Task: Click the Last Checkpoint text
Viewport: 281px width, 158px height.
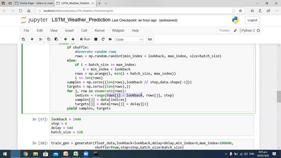Action: point(134,20)
